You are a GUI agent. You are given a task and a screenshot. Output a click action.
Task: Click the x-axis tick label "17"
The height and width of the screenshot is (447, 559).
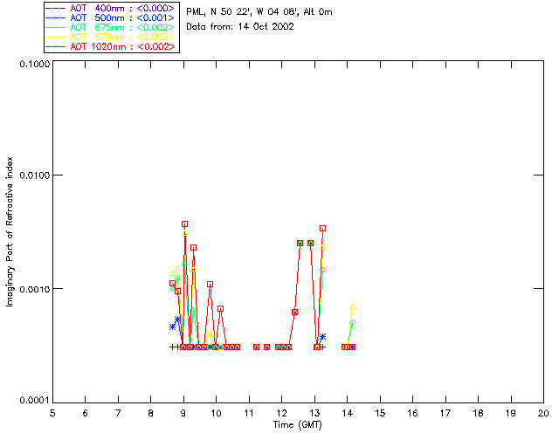coord(445,413)
